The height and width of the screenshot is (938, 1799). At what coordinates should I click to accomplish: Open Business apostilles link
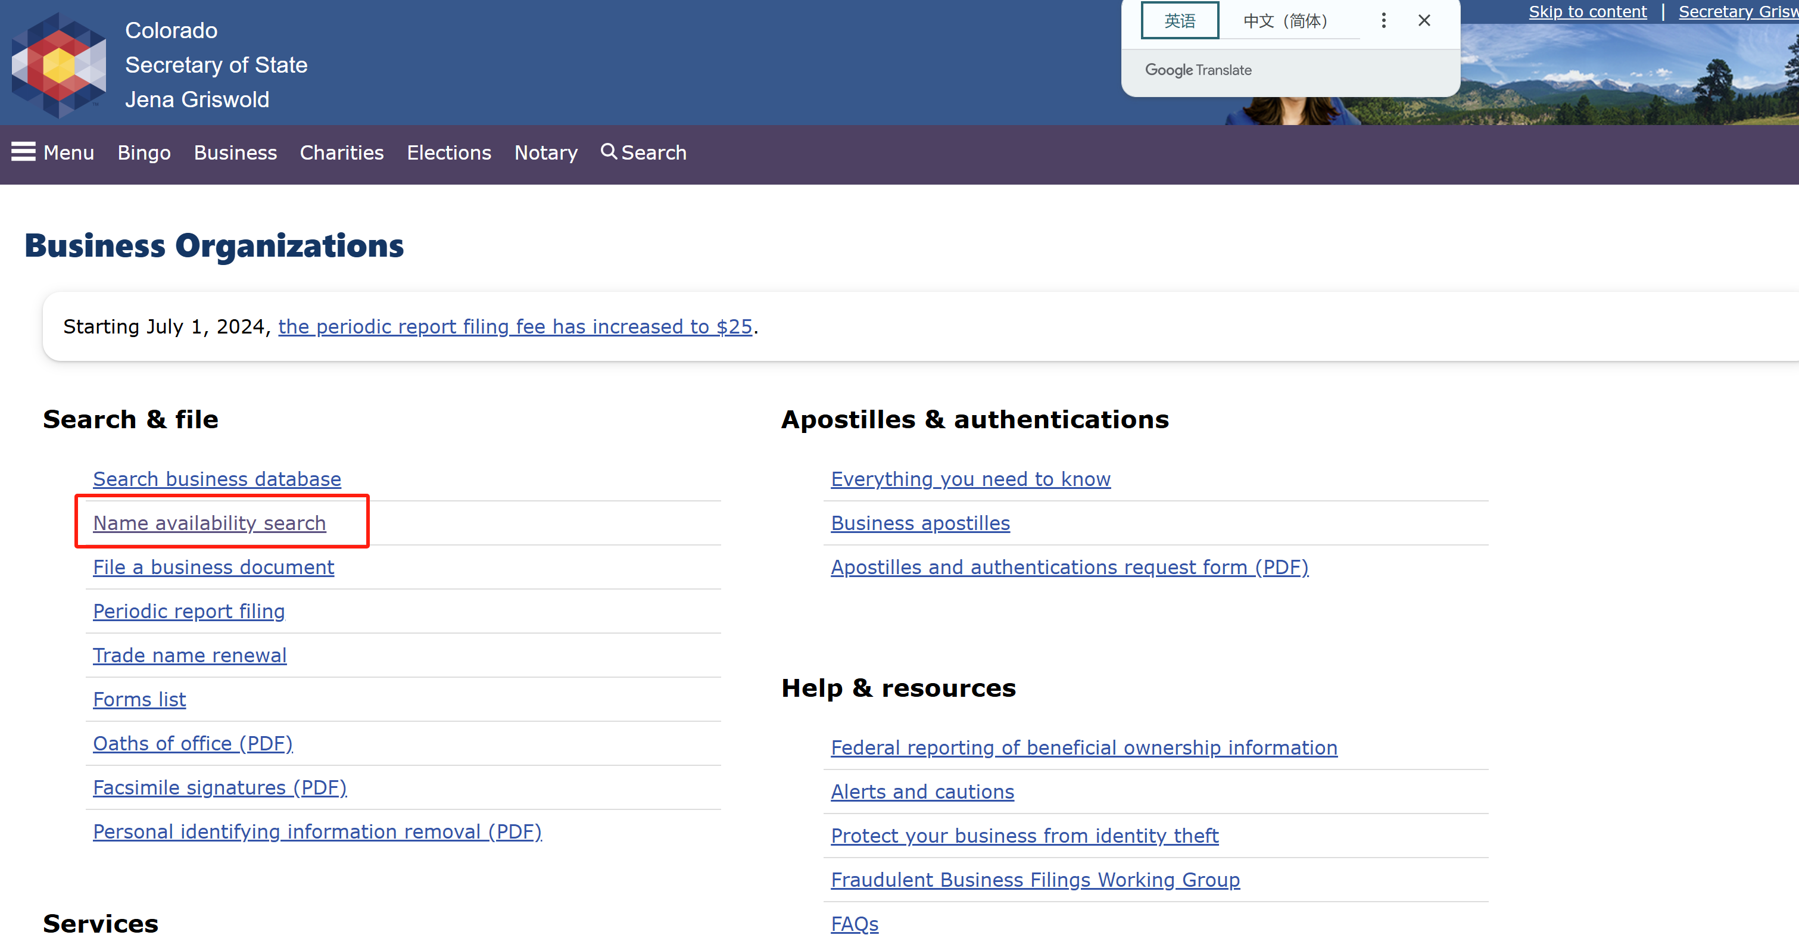[921, 523]
